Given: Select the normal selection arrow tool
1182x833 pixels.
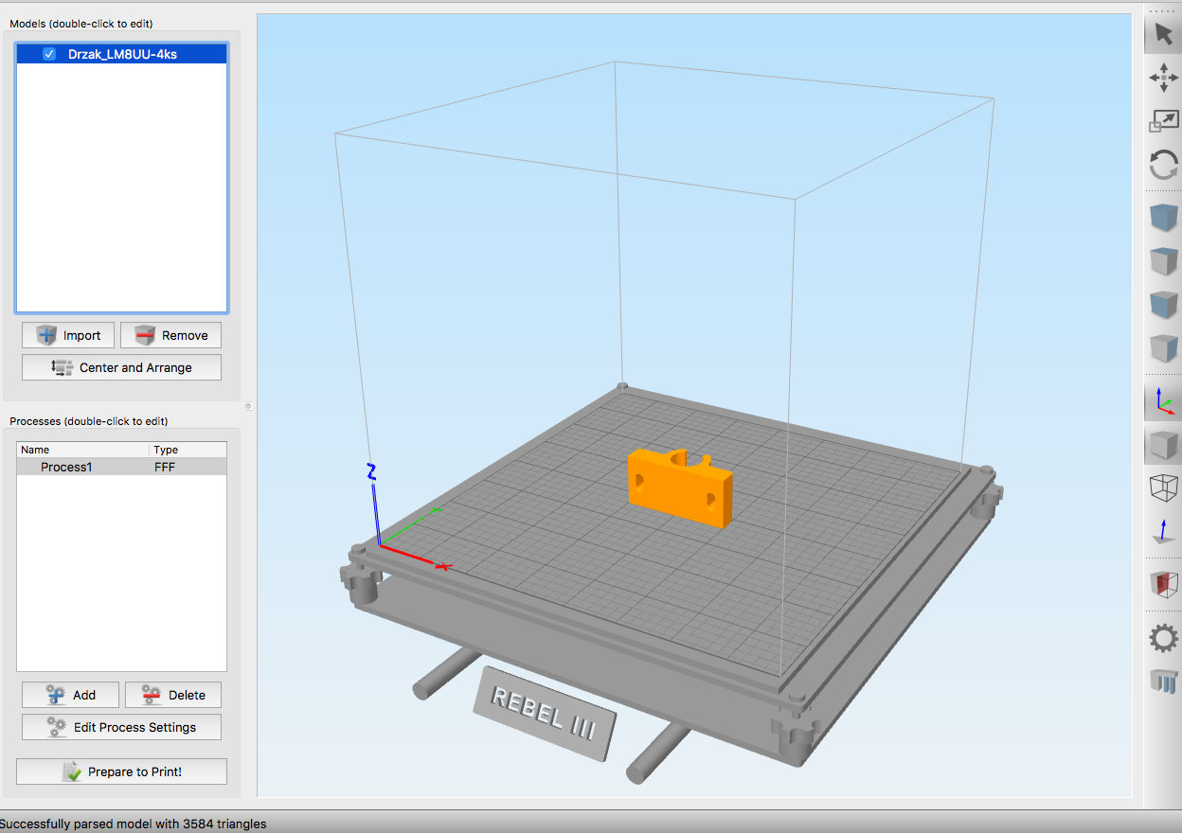Looking at the screenshot, I should 1163,36.
